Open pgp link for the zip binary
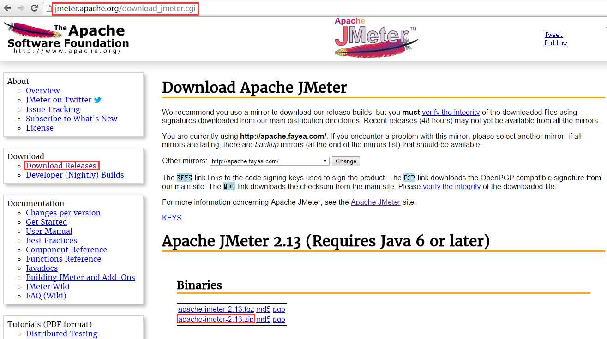The height and width of the screenshot is (339, 607). pos(279,319)
